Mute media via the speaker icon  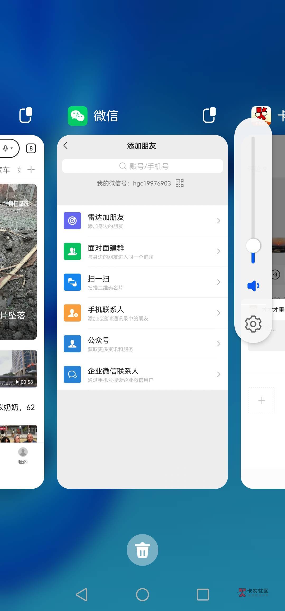click(253, 286)
